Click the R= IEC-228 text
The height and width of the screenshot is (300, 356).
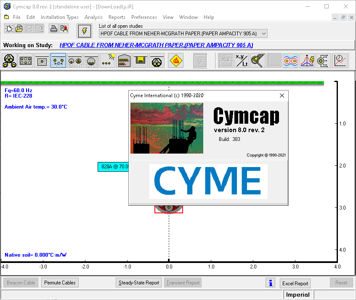point(19,96)
